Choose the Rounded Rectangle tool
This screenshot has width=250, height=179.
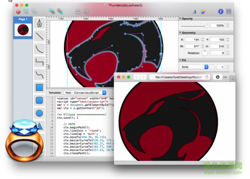point(39,100)
